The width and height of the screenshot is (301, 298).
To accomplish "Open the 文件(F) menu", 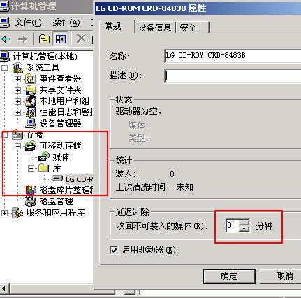I will tap(28, 22).
